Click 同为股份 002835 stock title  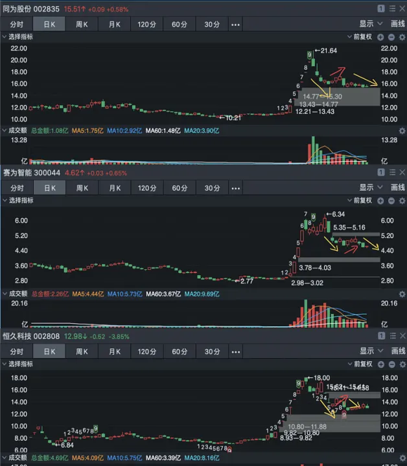pyautogui.click(x=31, y=9)
